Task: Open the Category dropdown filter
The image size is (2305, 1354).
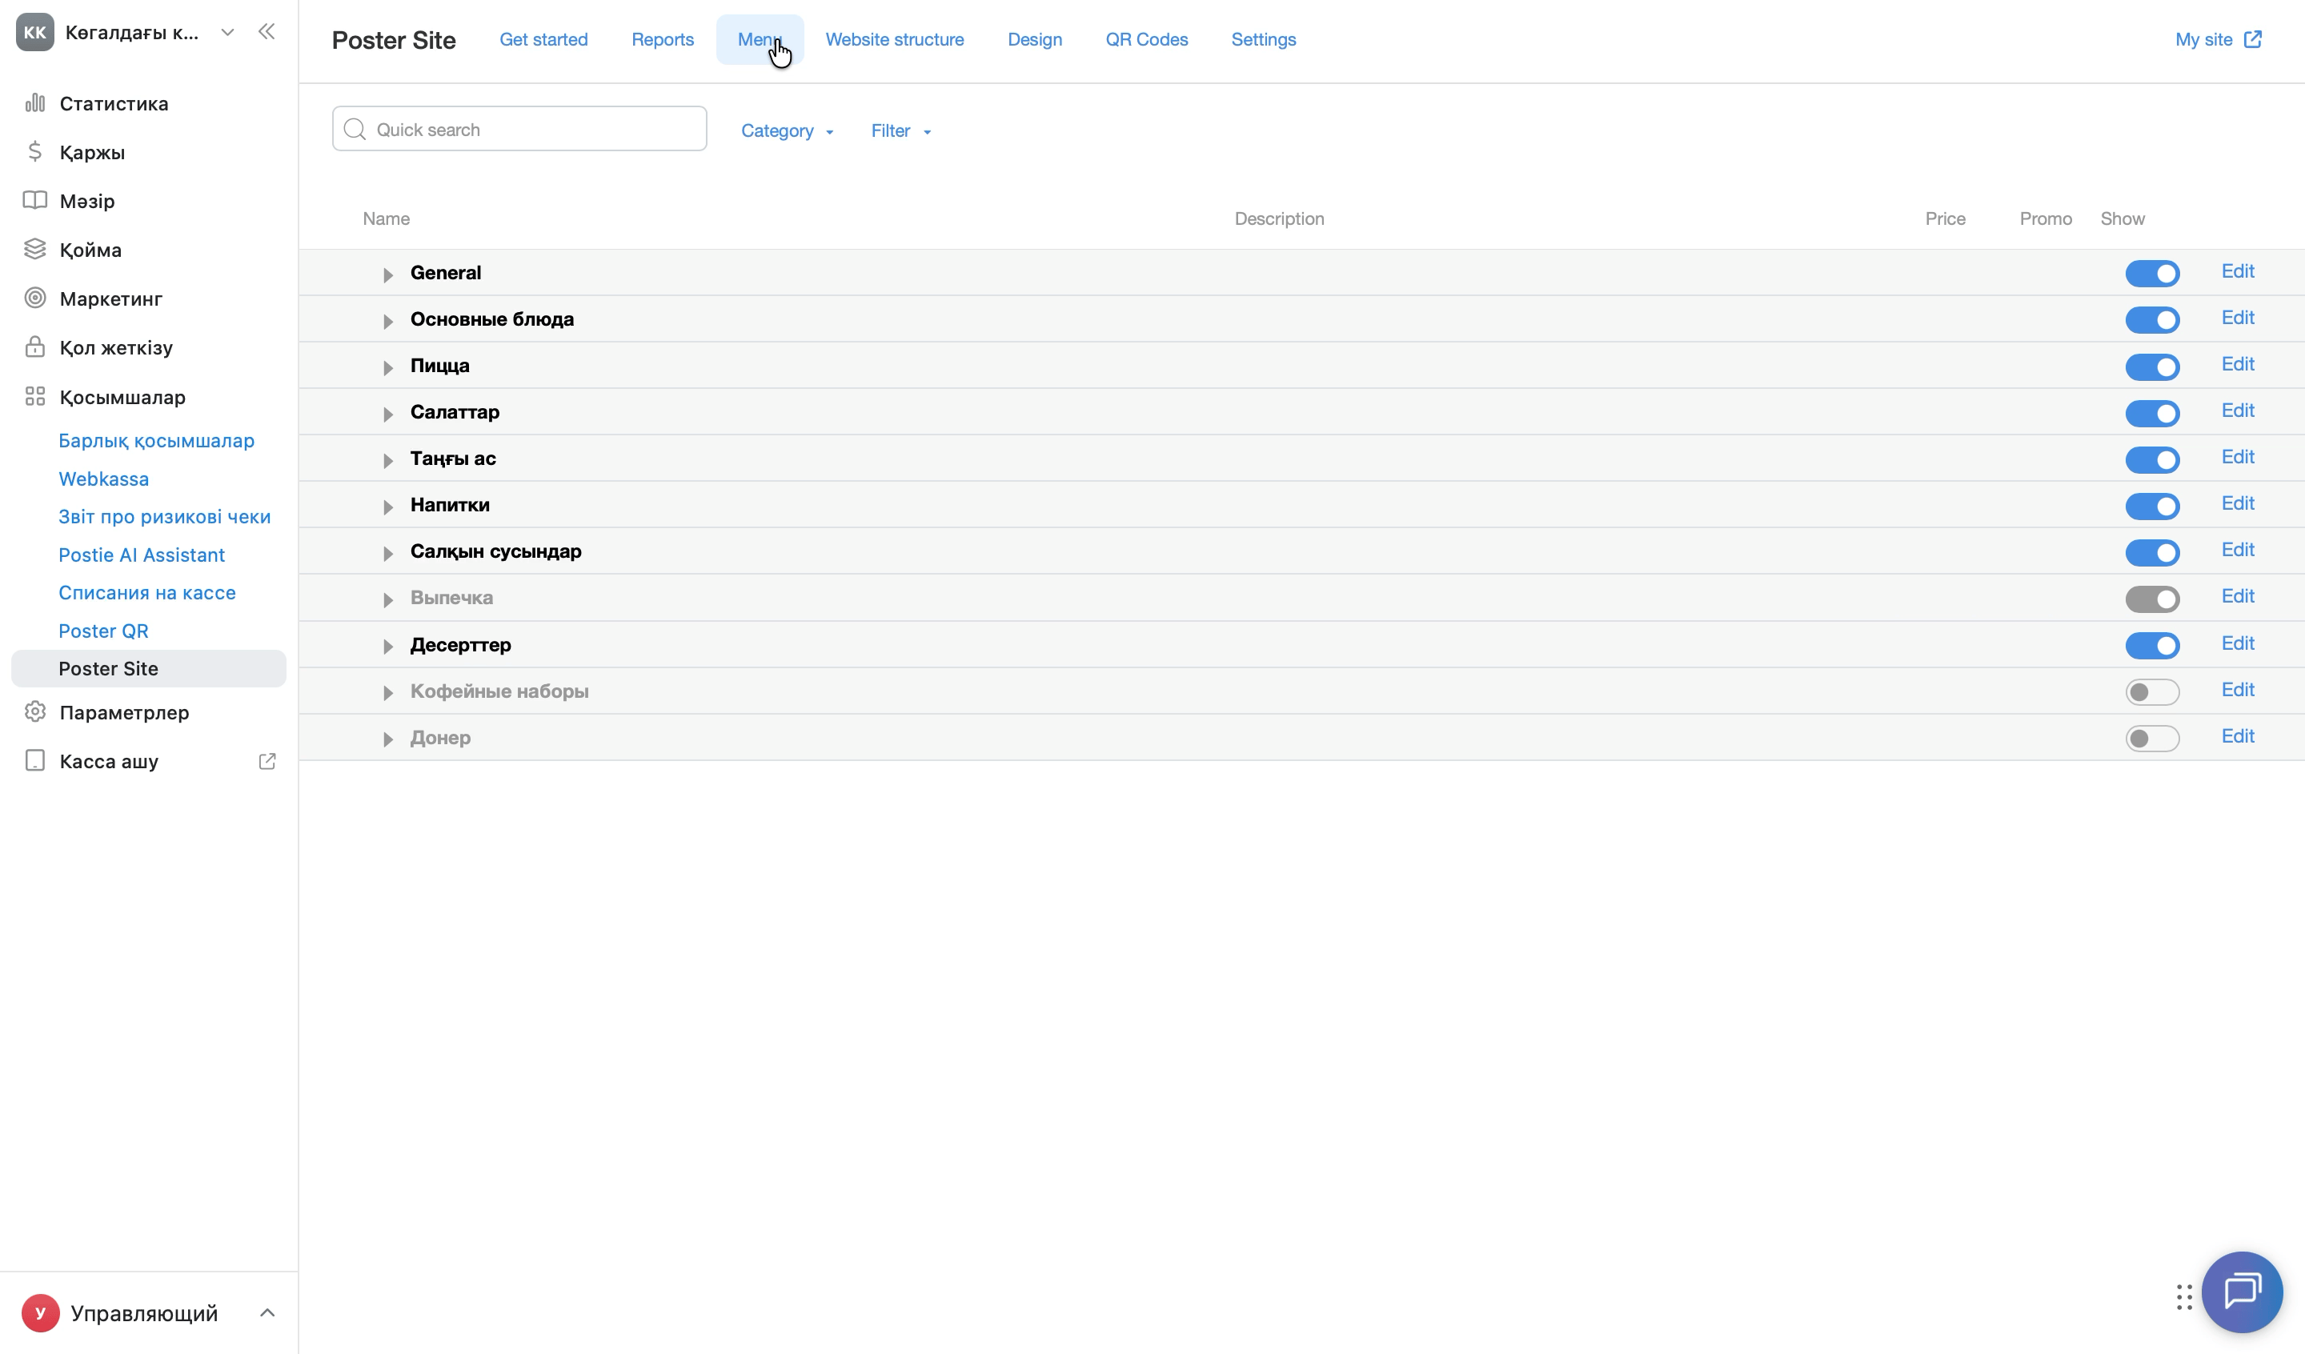Action: pos(787,130)
